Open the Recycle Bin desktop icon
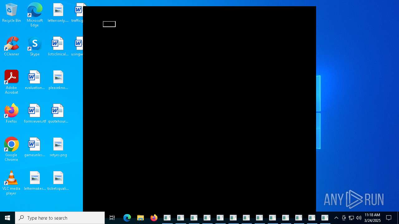Image resolution: width=399 pixels, height=224 pixels. (x=12, y=13)
